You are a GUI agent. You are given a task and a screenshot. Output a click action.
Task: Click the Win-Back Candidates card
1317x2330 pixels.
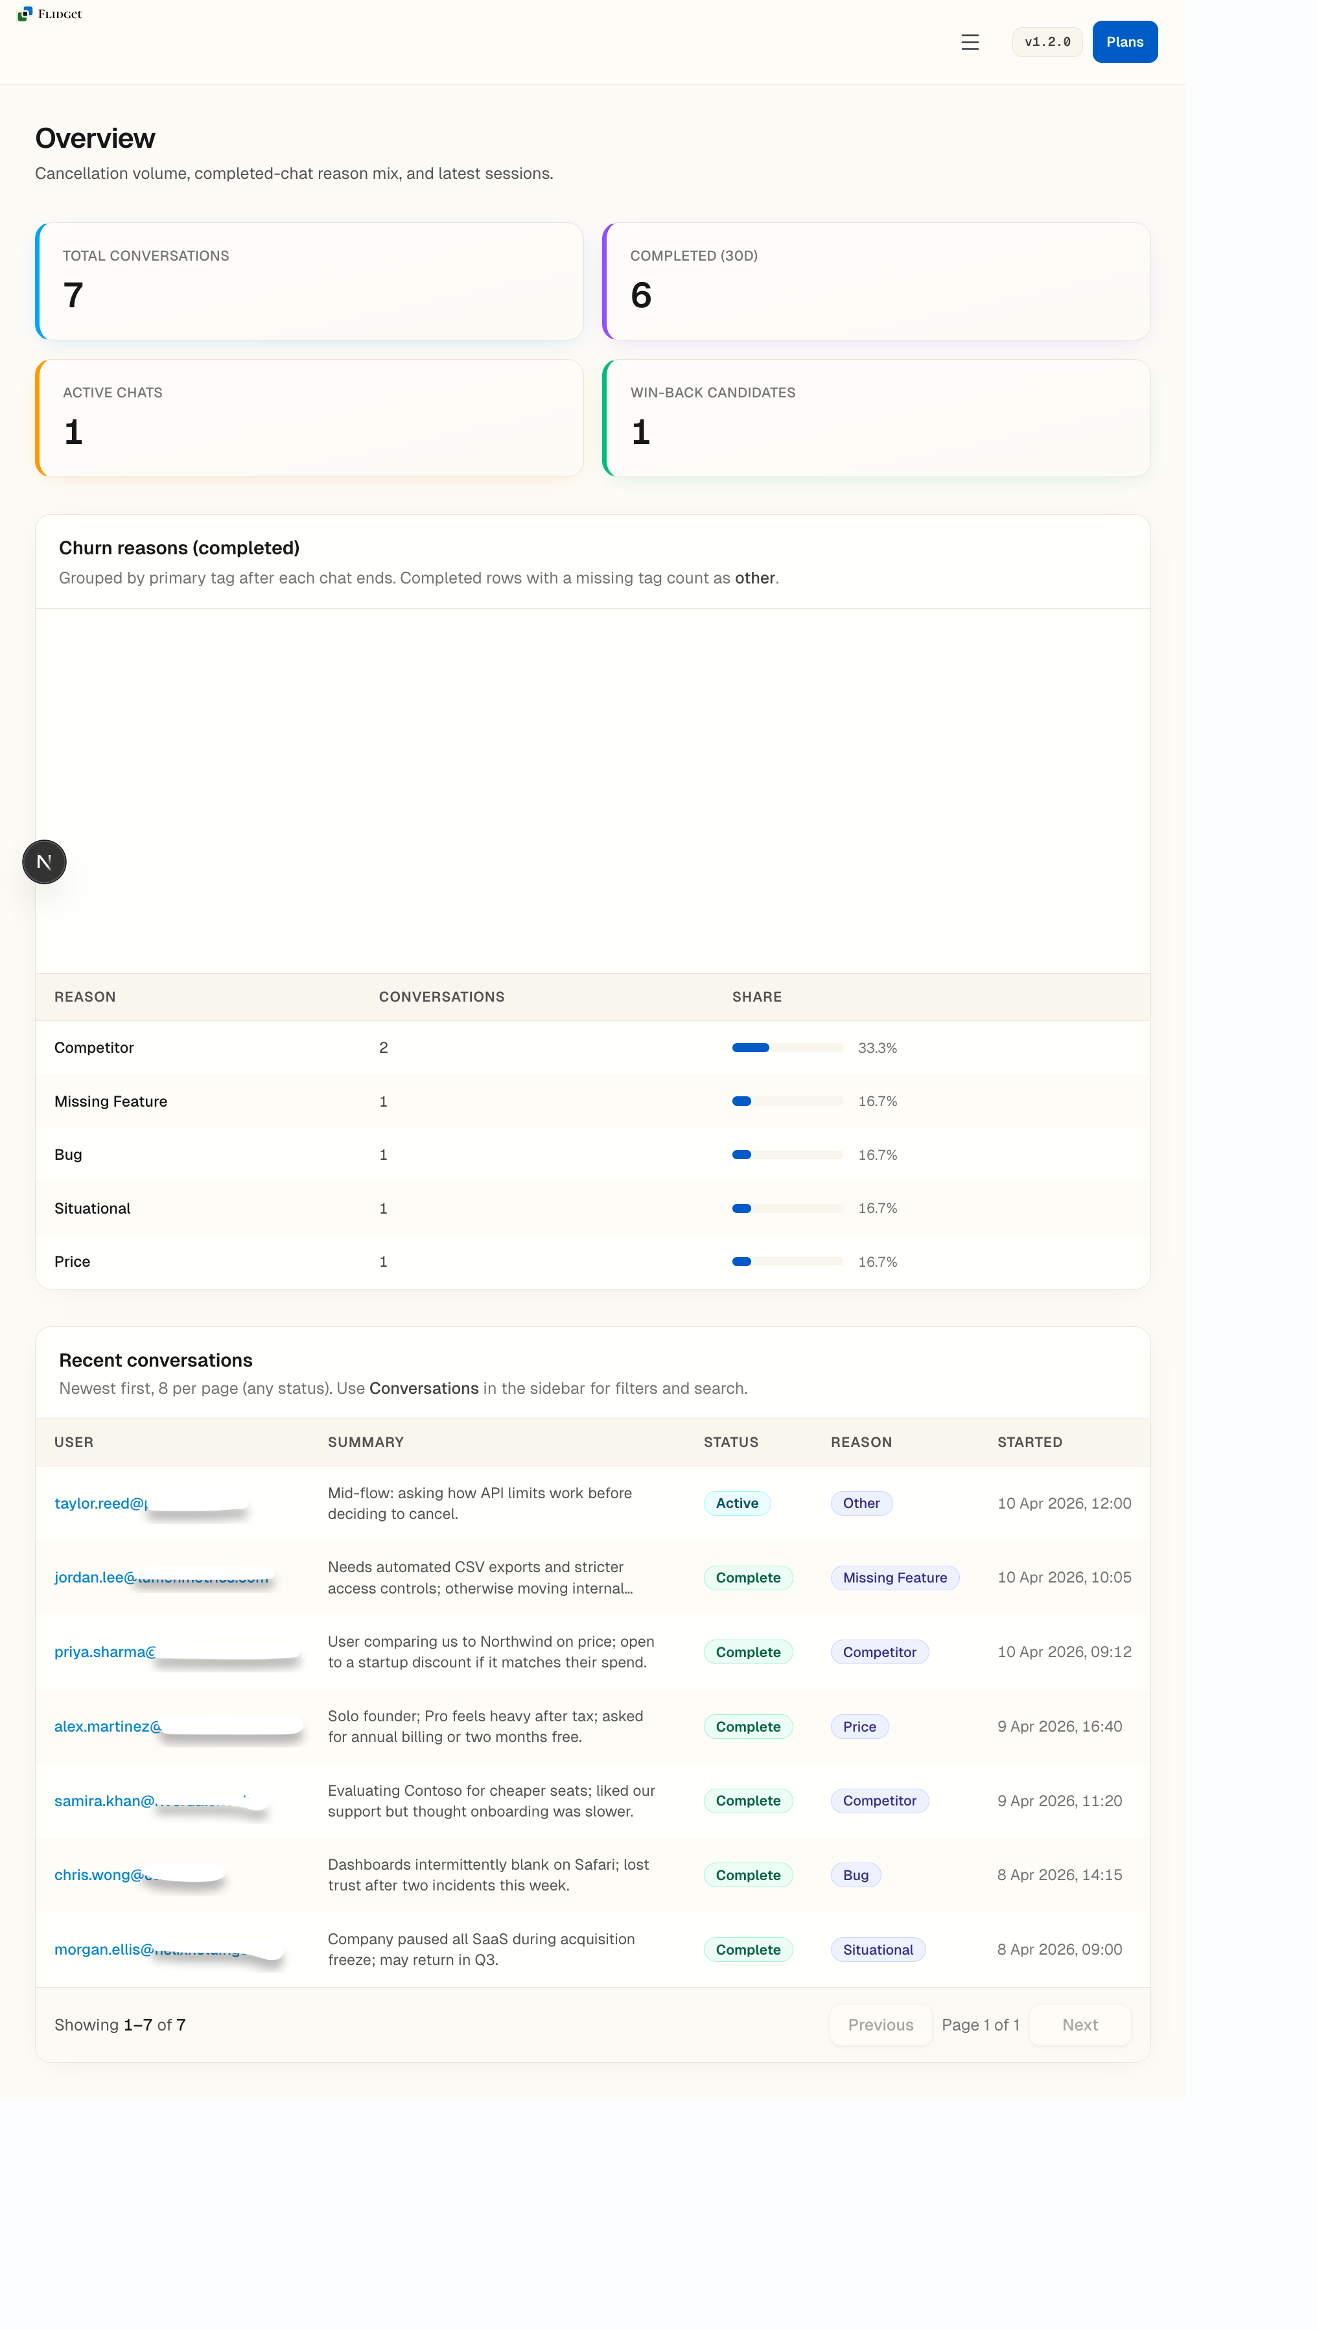pos(876,417)
